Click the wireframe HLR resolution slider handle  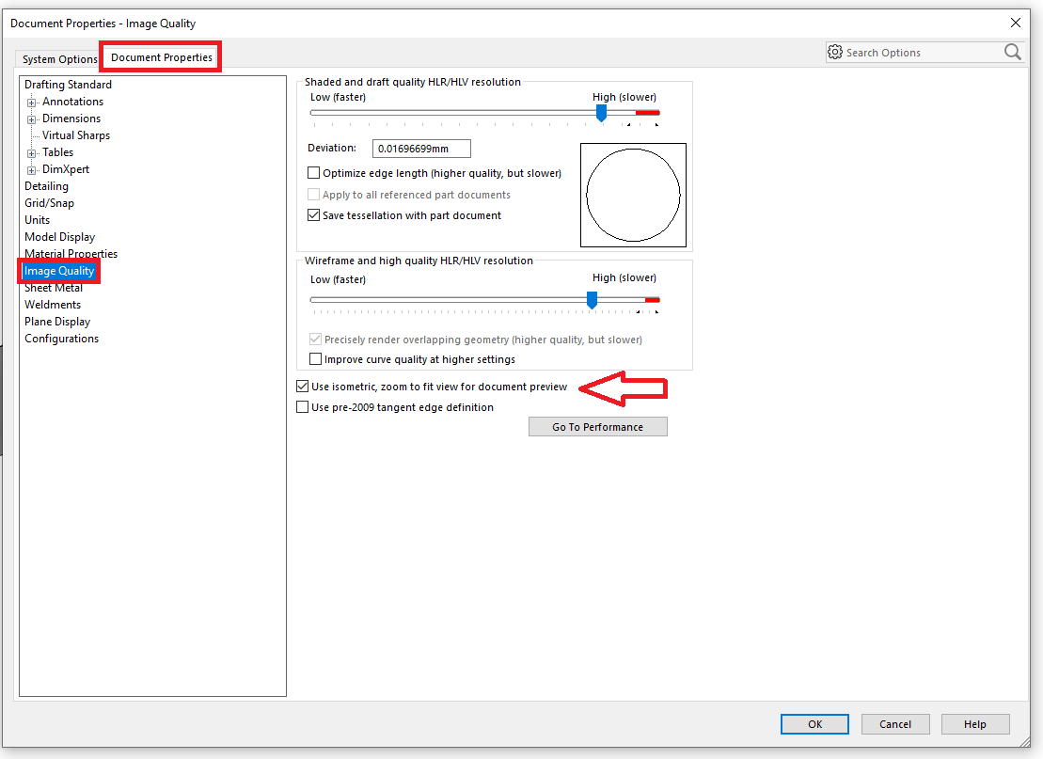tap(592, 300)
